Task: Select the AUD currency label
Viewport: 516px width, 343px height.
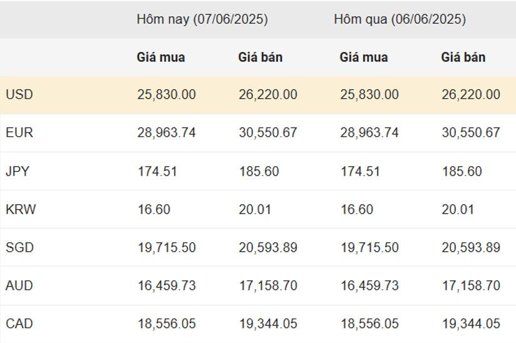Action: click(19, 286)
